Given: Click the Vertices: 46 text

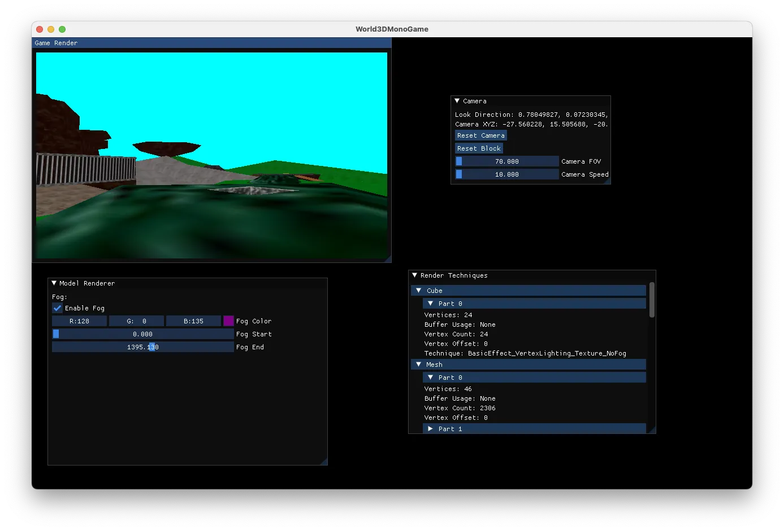Looking at the screenshot, I should click(x=448, y=389).
